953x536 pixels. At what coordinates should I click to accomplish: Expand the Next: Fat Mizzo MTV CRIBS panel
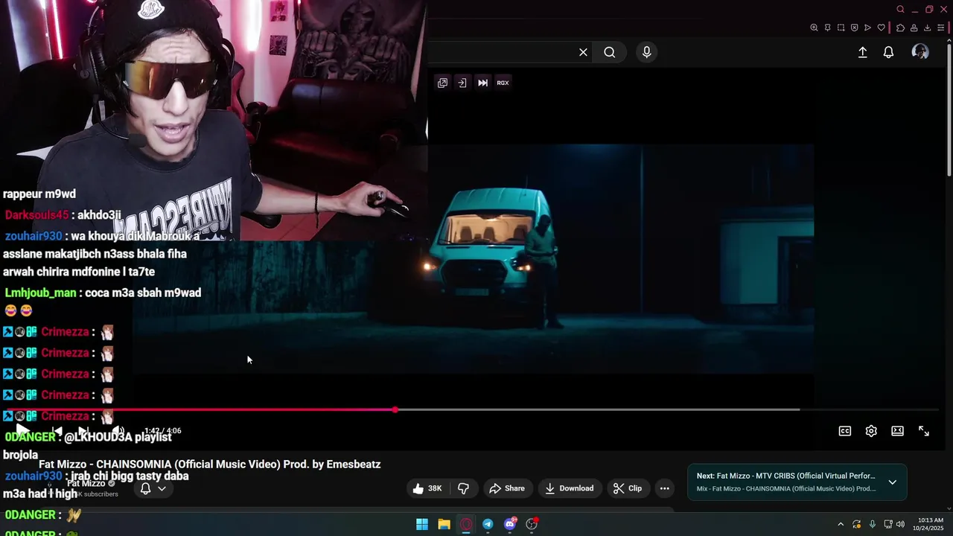click(x=892, y=482)
